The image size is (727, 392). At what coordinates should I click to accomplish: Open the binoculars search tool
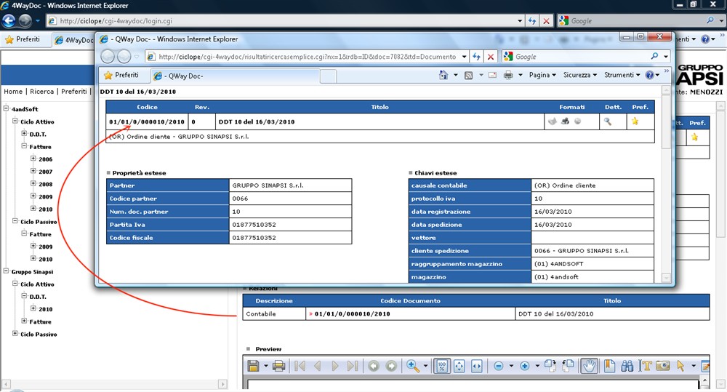(627, 366)
